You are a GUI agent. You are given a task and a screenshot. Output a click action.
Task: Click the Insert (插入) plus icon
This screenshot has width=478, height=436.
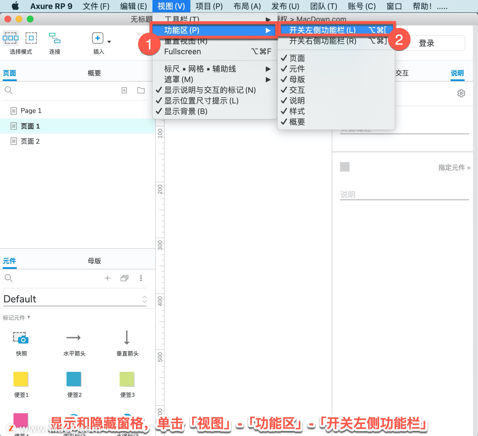(98, 38)
